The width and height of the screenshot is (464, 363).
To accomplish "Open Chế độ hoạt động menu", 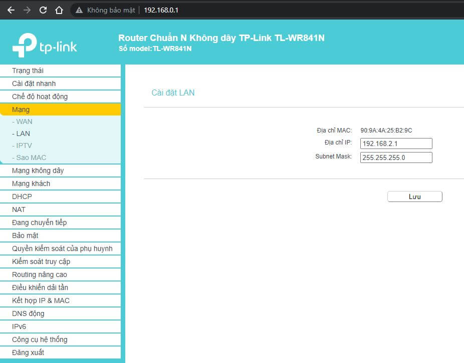I will tap(60, 96).
